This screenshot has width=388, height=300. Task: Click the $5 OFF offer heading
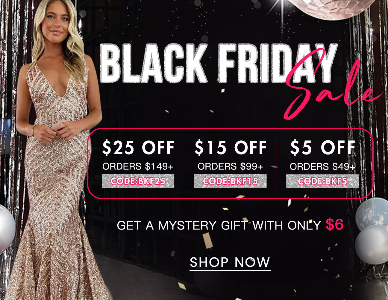click(323, 148)
